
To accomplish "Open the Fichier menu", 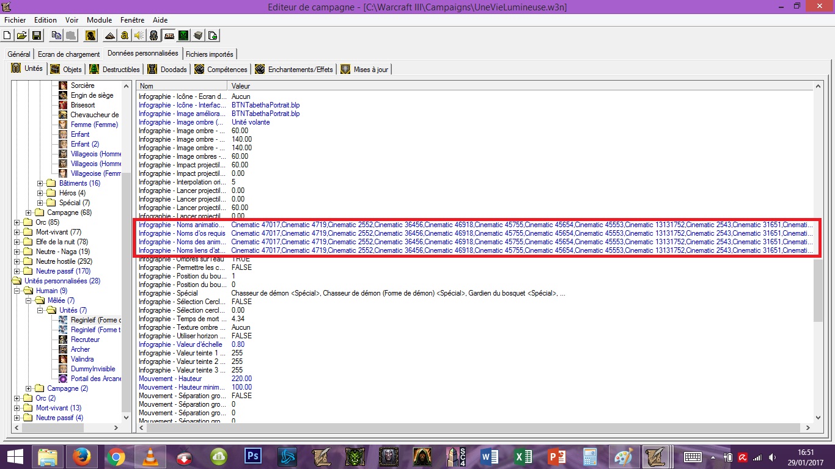I will pyautogui.click(x=15, y=20).
